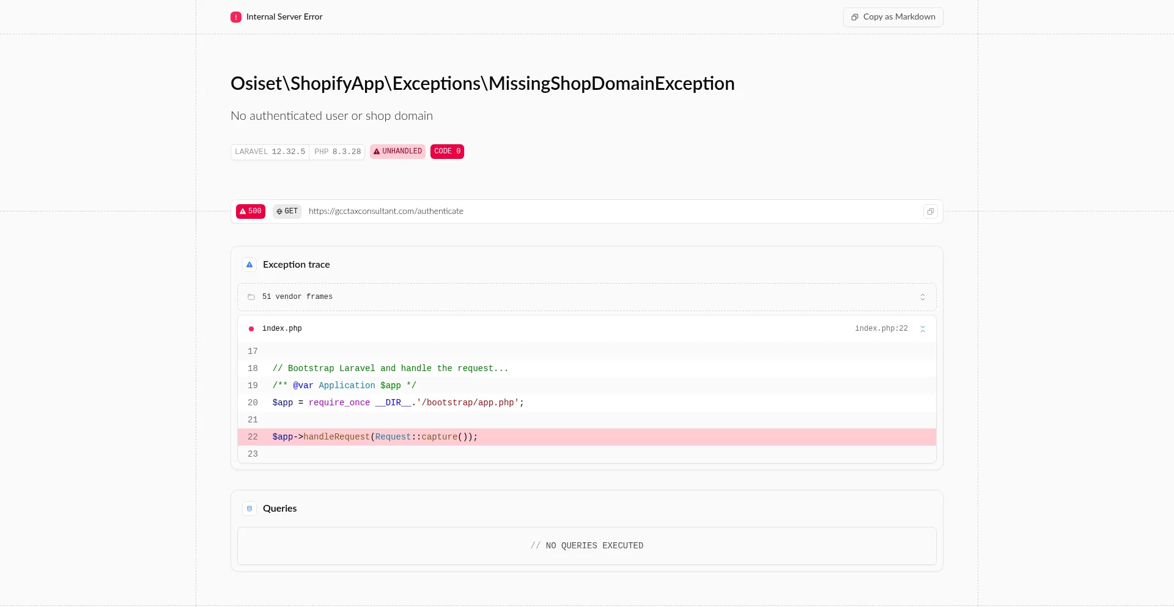Click the UNHANDLED warning badge
The height and width of the screenshot is (607, 1174).
[397, 152]
